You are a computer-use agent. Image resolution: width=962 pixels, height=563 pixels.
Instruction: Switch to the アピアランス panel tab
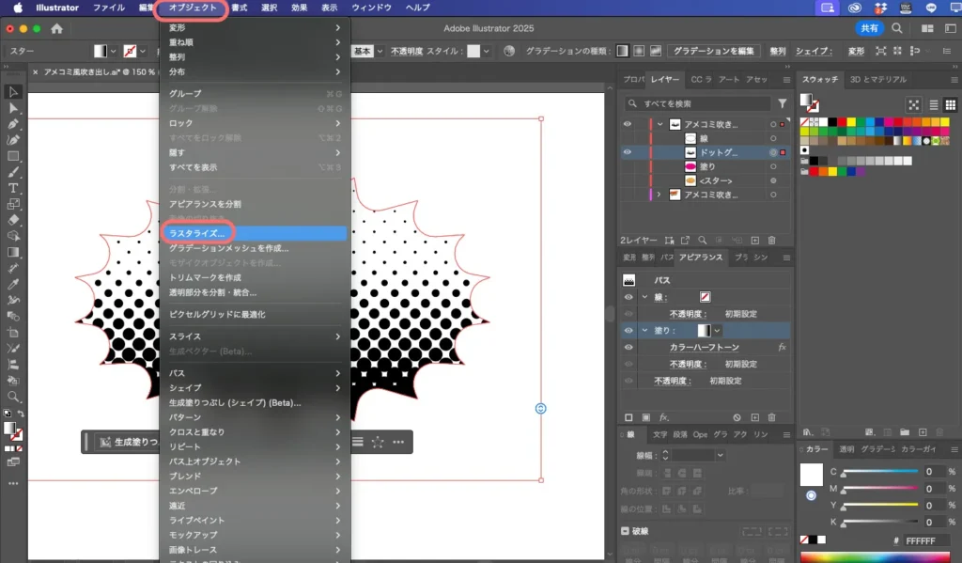tap(701, 257)
